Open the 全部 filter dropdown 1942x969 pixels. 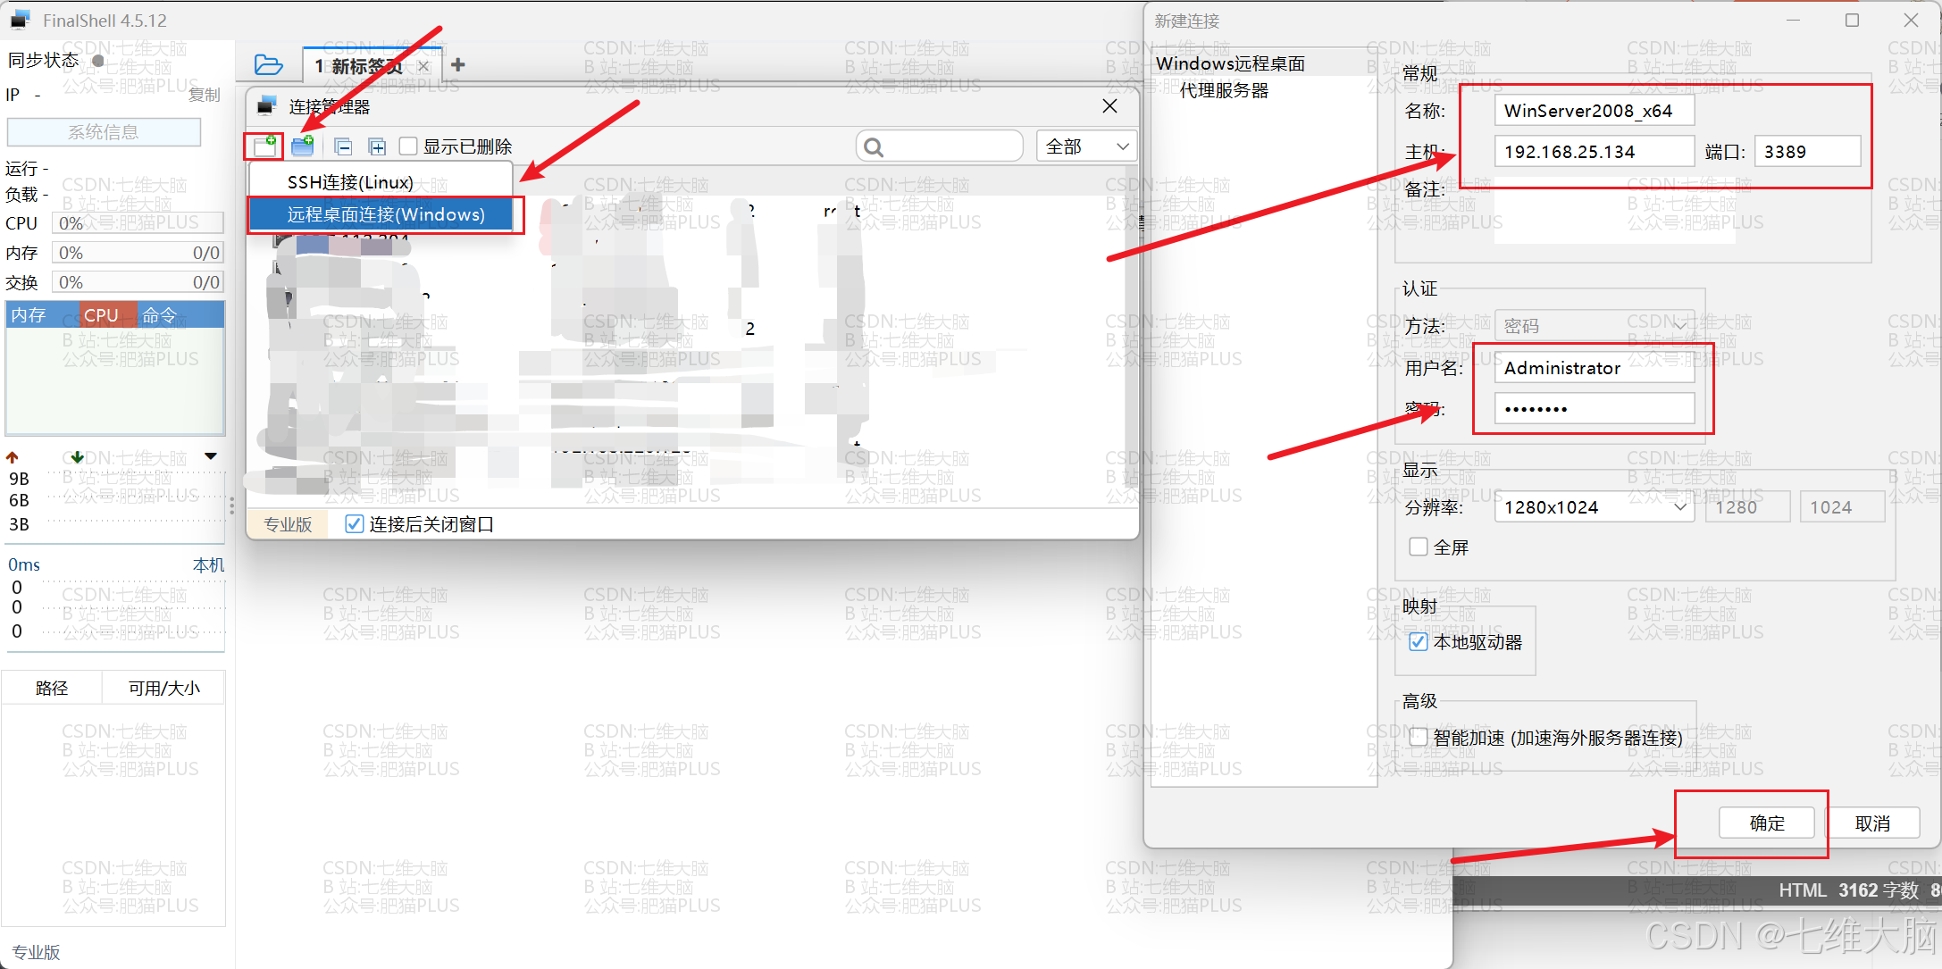pos(1086,146)
